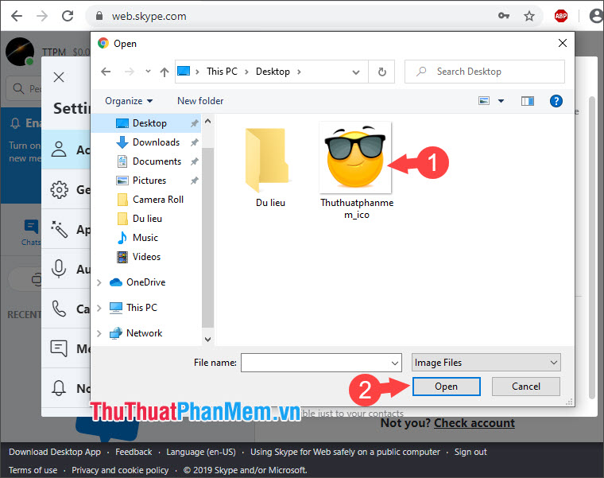Click This PC in the address bar
The image size is (604, 478).
tap(222, 72)
